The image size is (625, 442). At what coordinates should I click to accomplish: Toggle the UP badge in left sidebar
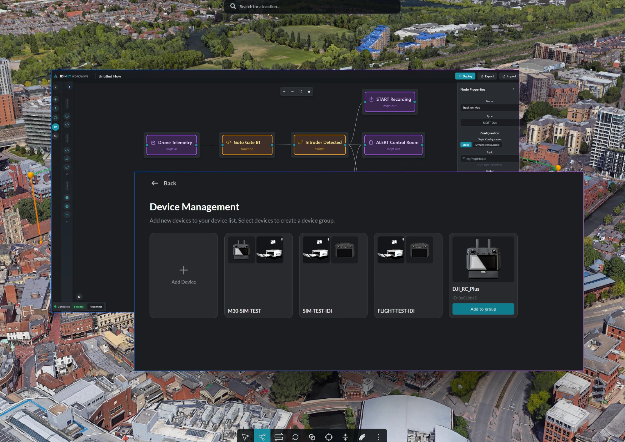click(56, 127)
